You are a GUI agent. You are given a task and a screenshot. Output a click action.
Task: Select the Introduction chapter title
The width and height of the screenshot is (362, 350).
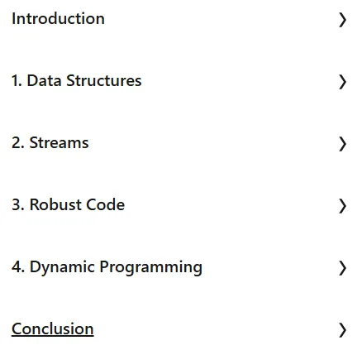58,19
